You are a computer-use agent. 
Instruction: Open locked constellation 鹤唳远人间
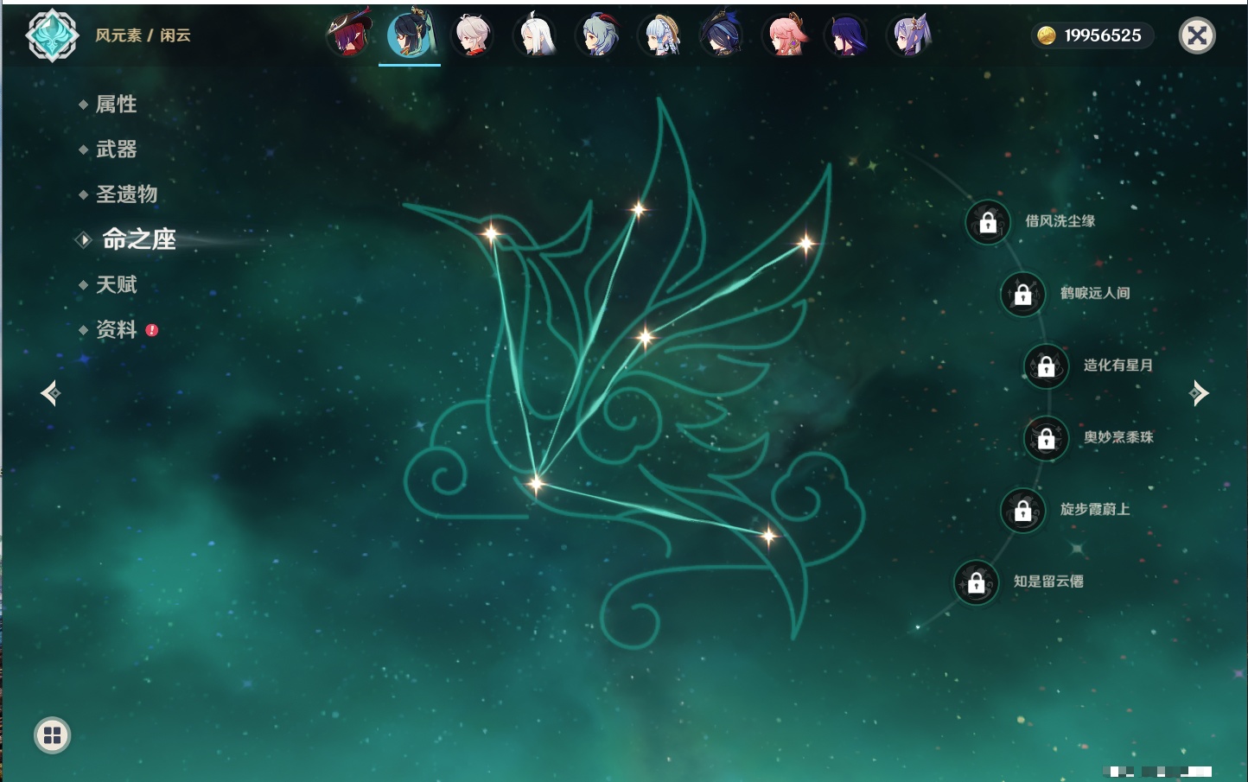(1022, 294)
